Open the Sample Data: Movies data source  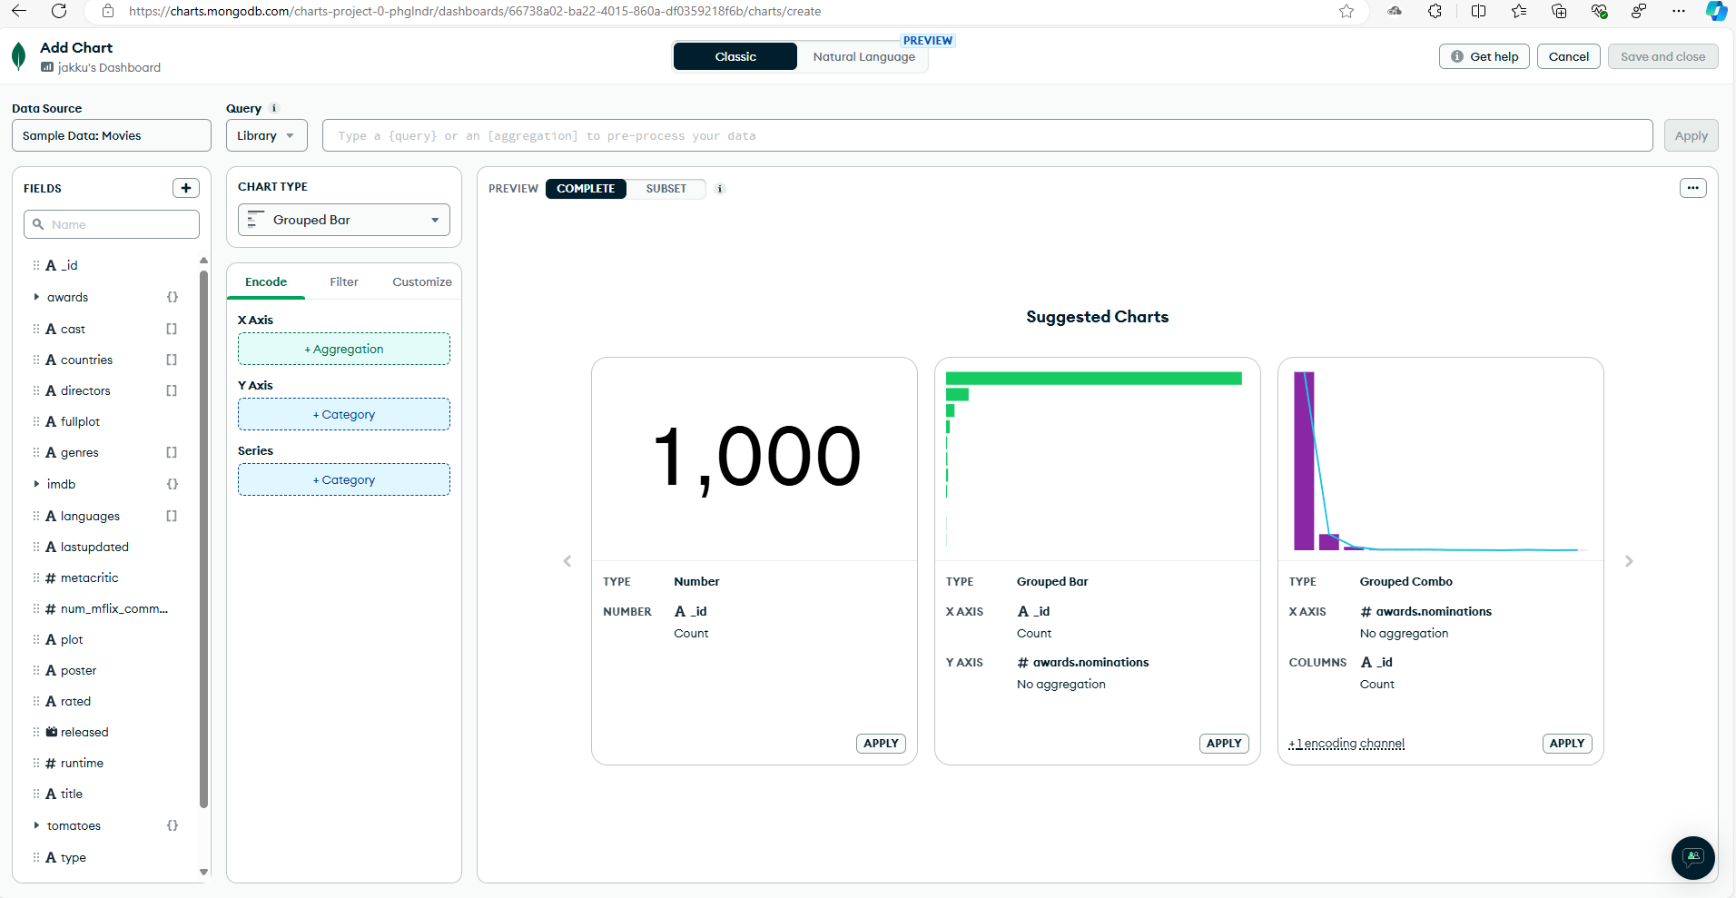112,135
